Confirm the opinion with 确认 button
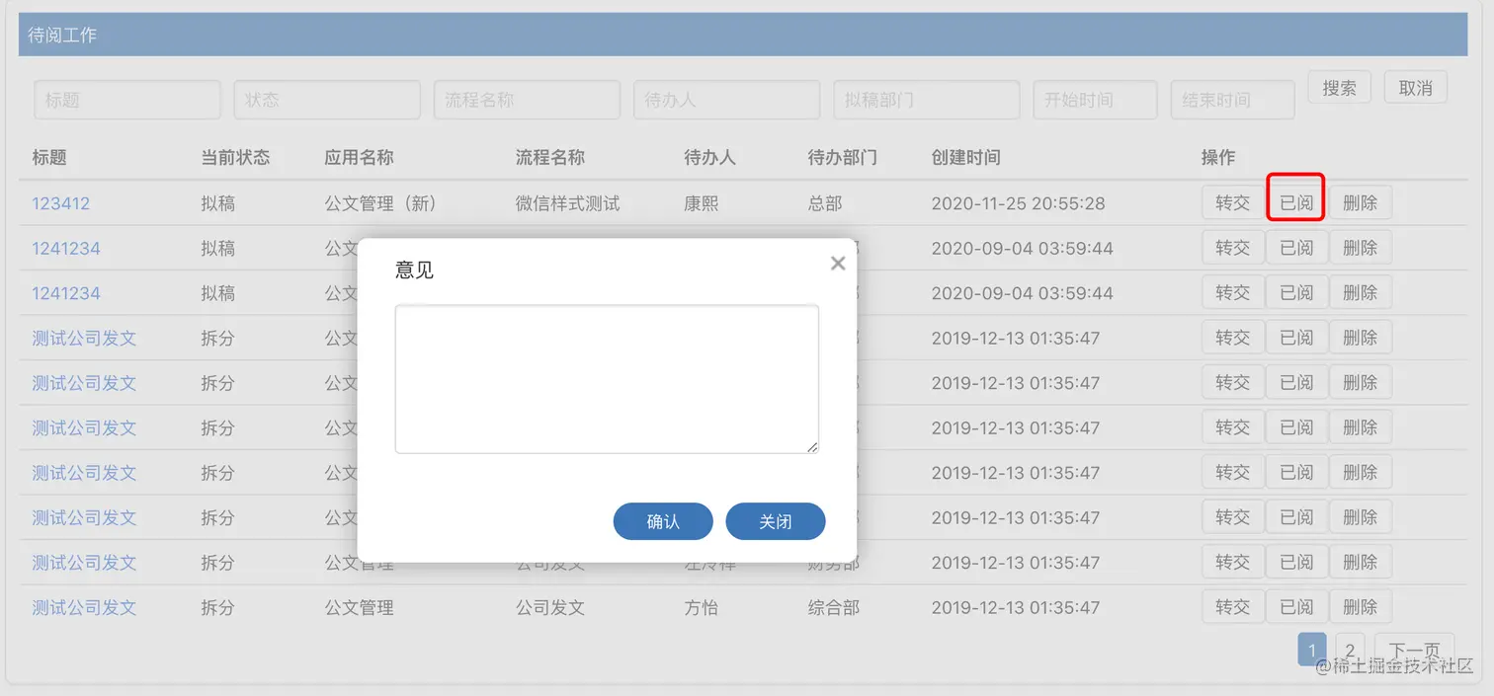This screenshot has height=696, width=1494. tap(663, 521)
